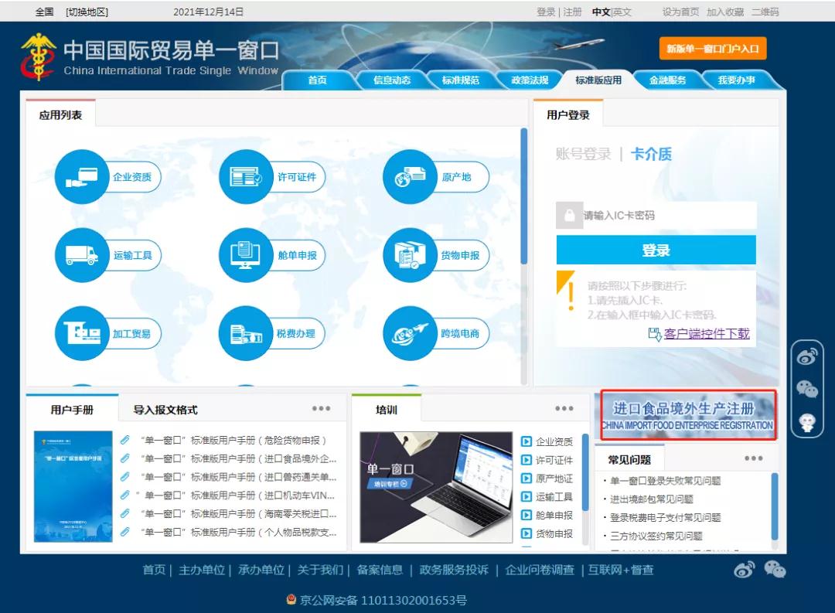Screen dimensions: 835x613
Task: Go to the 信息动态 navigation tab
Action: [x=392, y=80]
